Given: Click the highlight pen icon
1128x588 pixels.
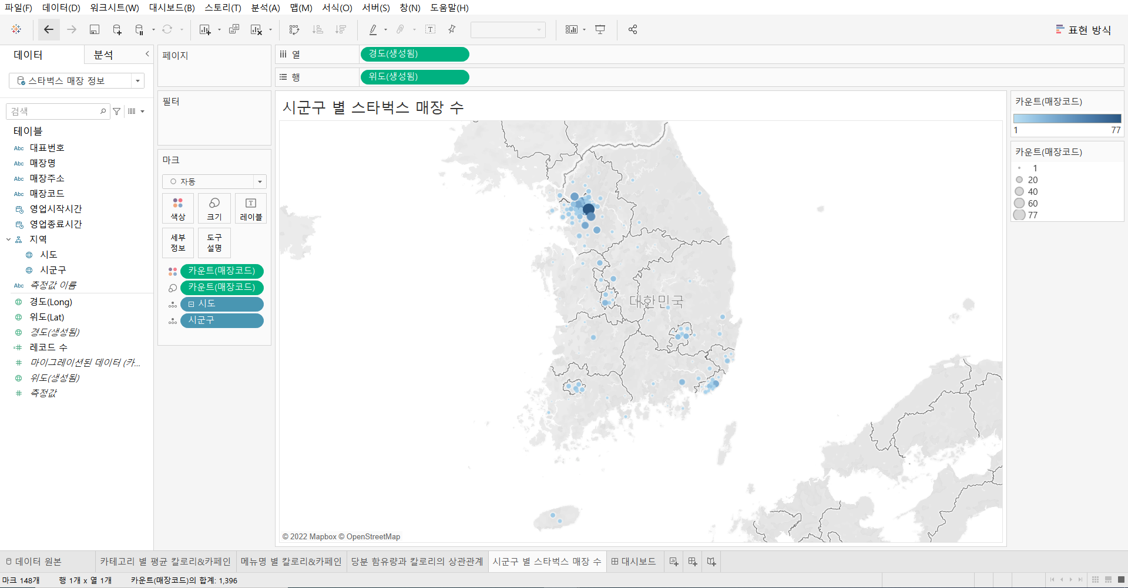Looking at the screenshot, I should [x=373, y=29].
